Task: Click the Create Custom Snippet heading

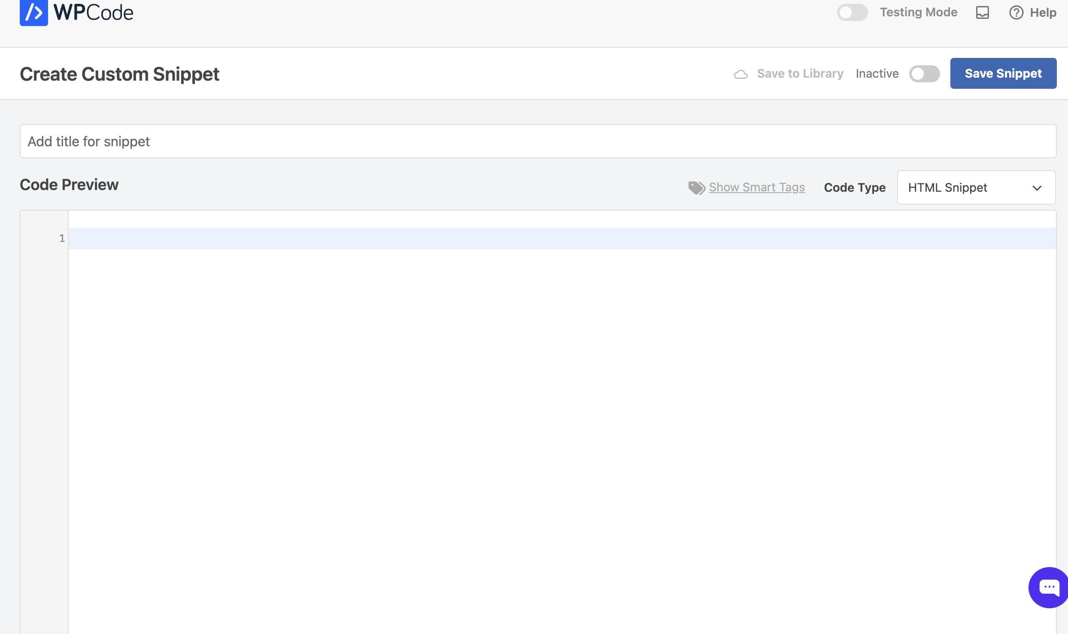Action: [x=119, y=74]
